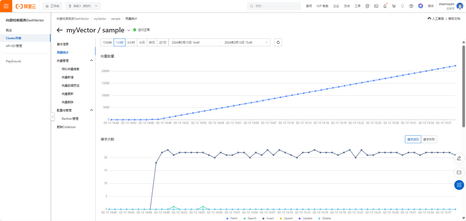Click the floating blue apps grid icon

pyautogui.click(x=459, y=185)
